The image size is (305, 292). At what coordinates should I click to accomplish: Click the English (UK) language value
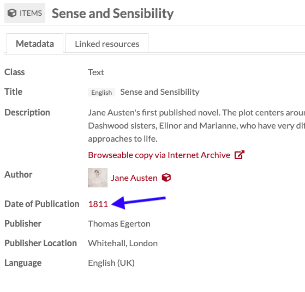tap(111, 263)
